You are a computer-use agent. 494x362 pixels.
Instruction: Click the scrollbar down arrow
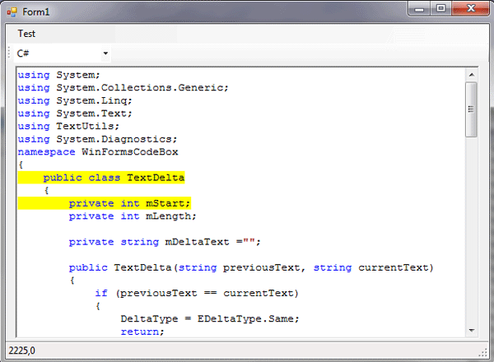click(471, 330)
